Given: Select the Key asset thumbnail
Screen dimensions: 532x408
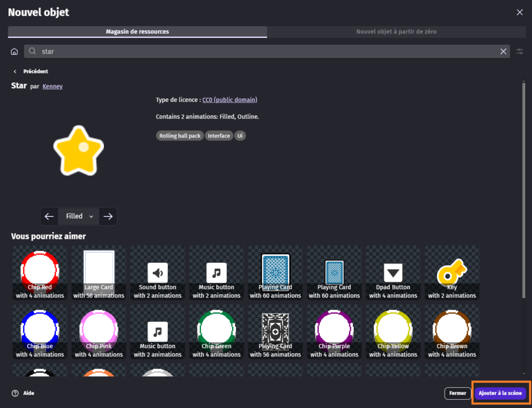Looking at the screenshot, I should point(451,274).
